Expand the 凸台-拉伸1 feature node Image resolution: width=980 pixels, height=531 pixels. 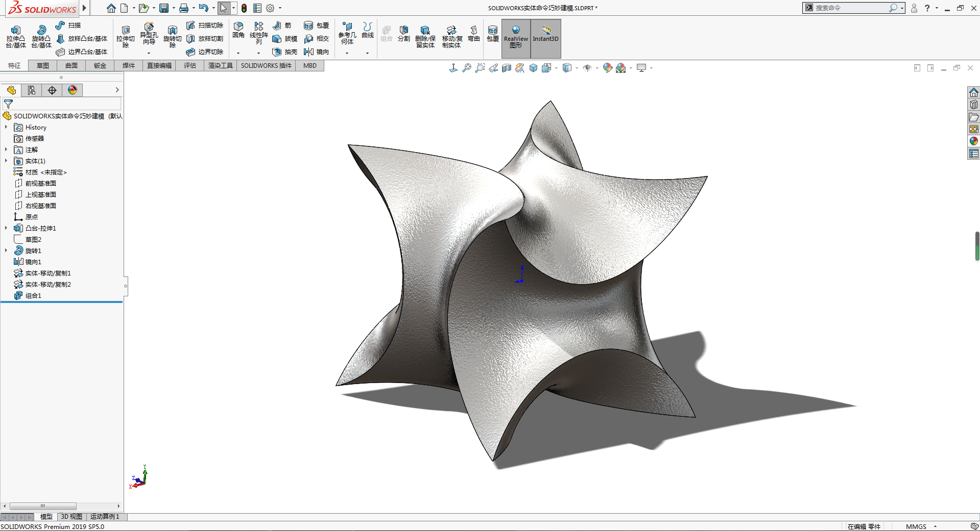(x=6, y=228)
